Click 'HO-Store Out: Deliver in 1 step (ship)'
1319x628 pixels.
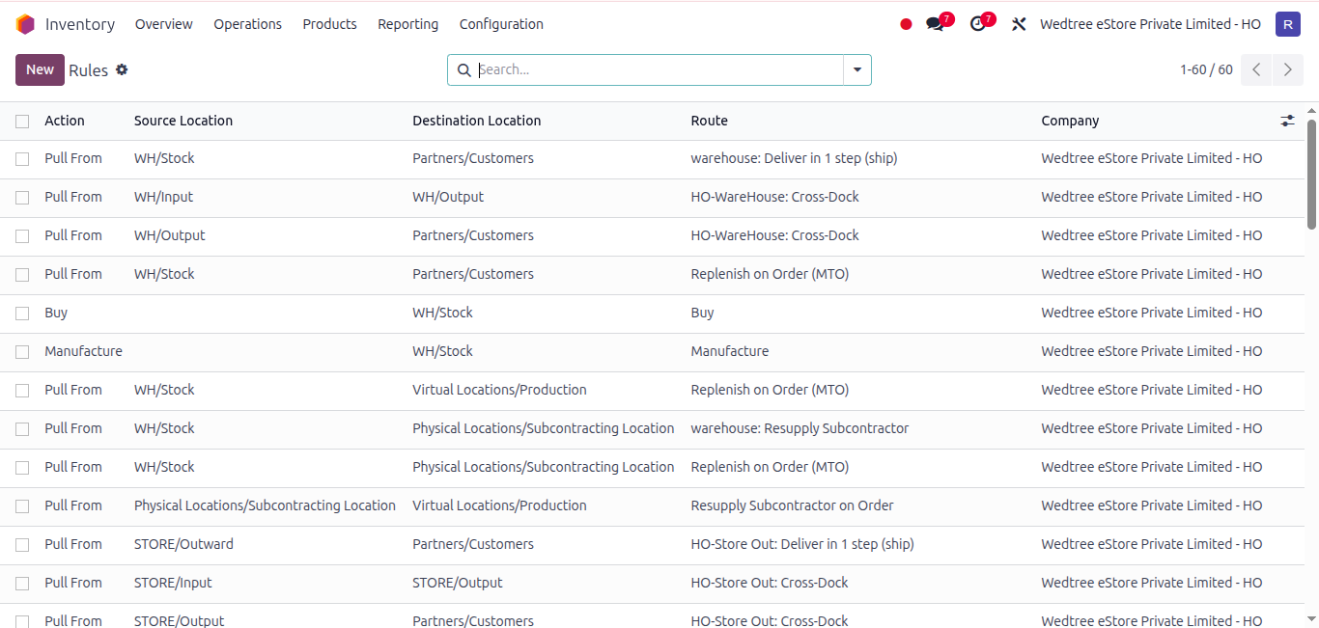point(802,544)
